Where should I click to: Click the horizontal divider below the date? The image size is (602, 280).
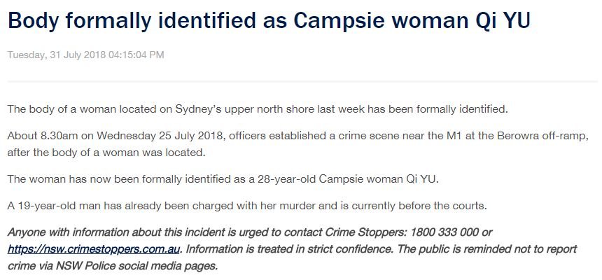302,81
